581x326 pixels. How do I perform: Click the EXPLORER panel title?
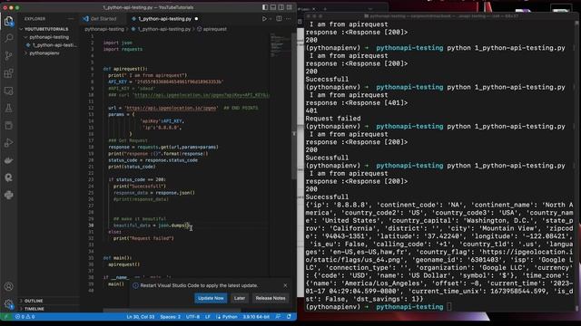(x=34, y=18)
